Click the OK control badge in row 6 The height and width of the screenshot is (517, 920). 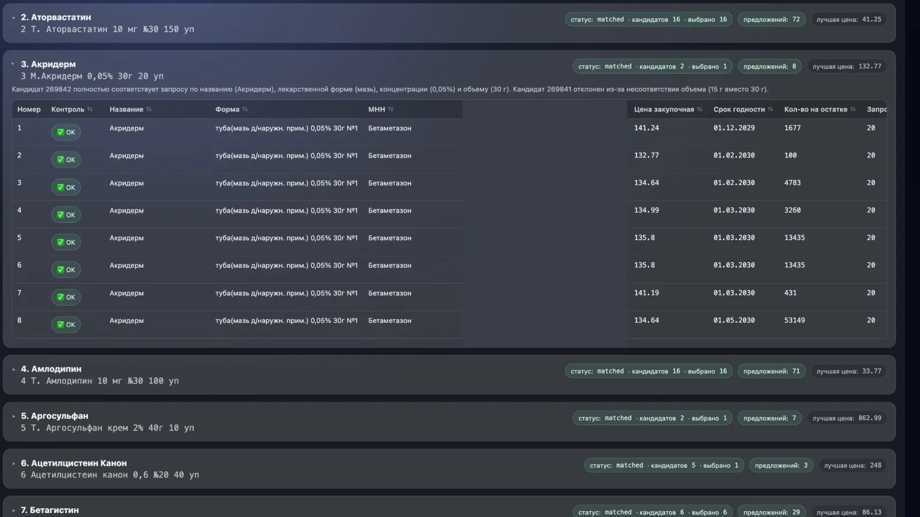tap(66, 270)
